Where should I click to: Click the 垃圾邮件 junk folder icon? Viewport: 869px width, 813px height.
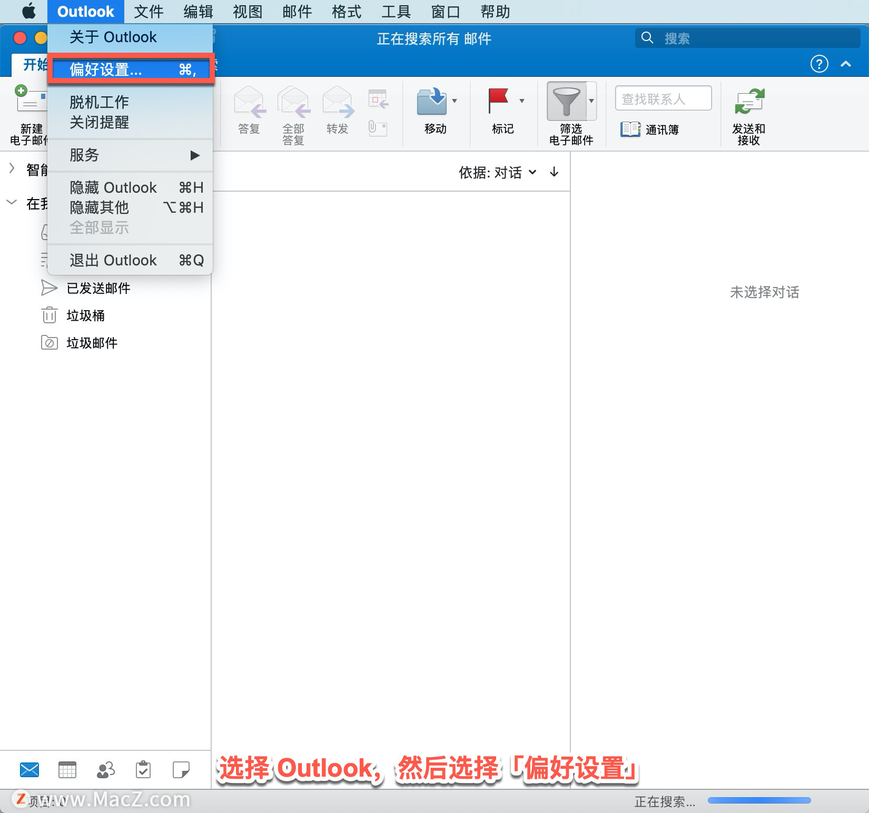point(49,343)
